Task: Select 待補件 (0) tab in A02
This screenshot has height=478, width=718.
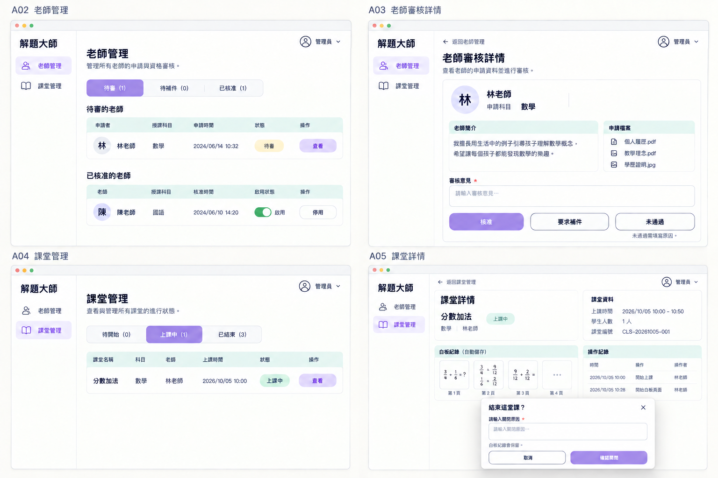Action: (x=174, y=88)
